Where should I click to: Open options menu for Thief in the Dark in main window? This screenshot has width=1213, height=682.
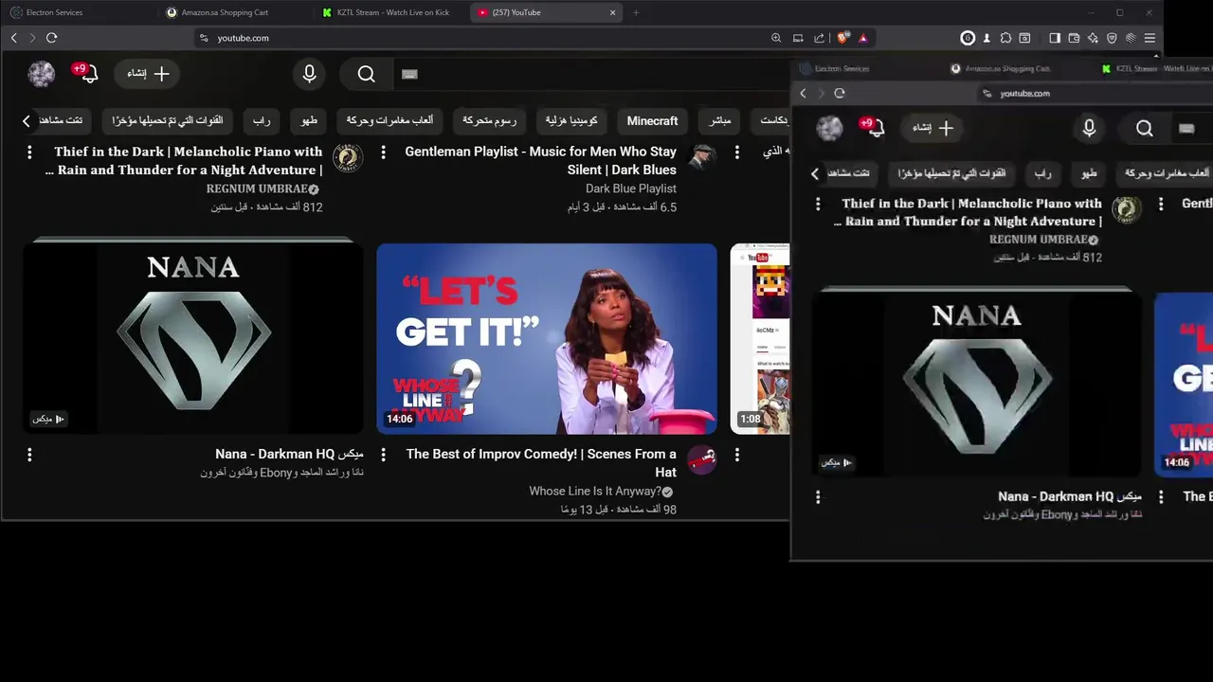29,152
